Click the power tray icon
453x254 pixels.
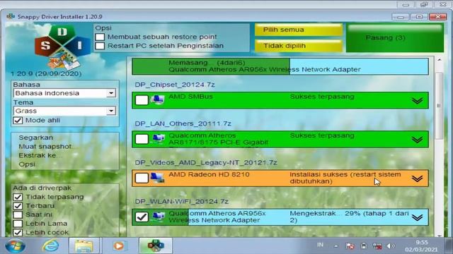coord(364,246)
